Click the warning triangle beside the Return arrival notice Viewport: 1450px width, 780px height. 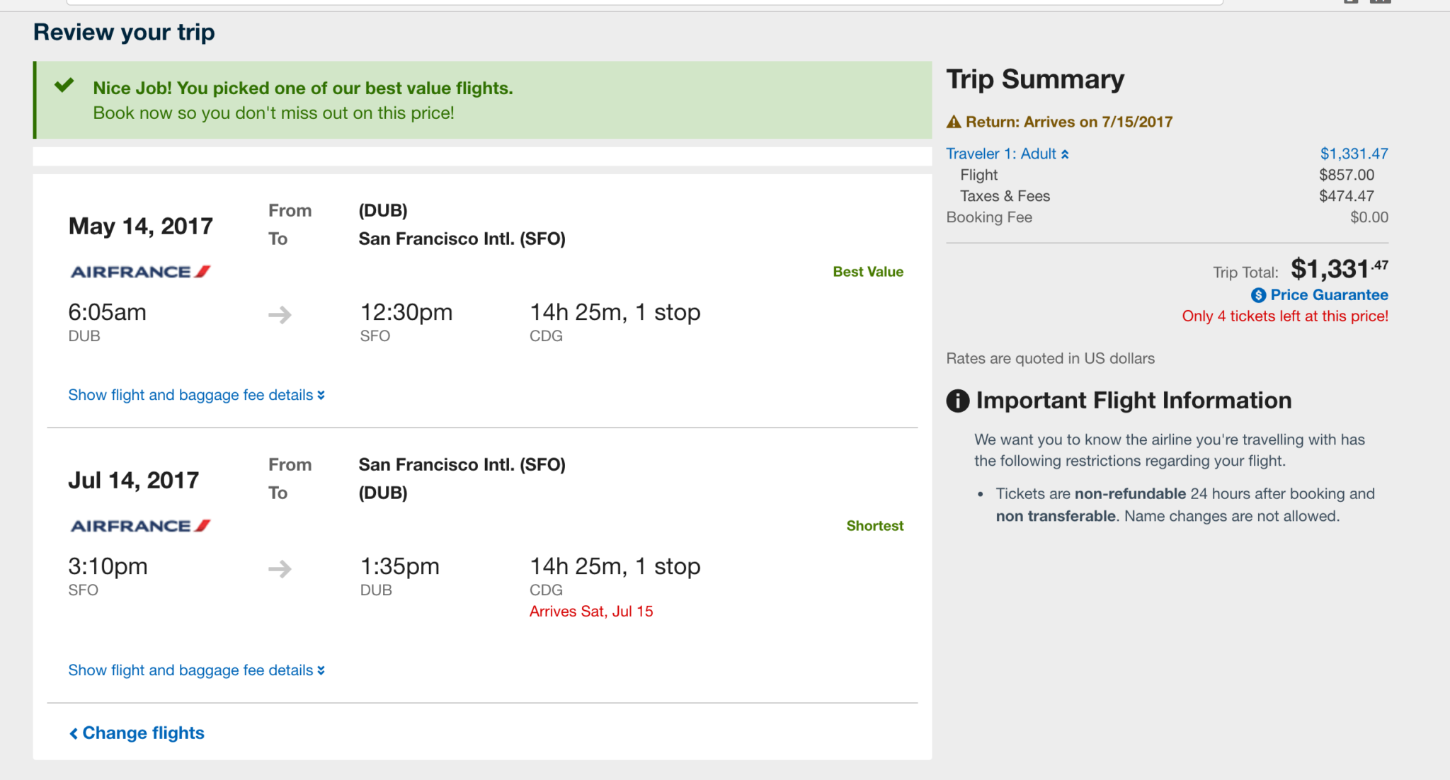coord(954,122)
